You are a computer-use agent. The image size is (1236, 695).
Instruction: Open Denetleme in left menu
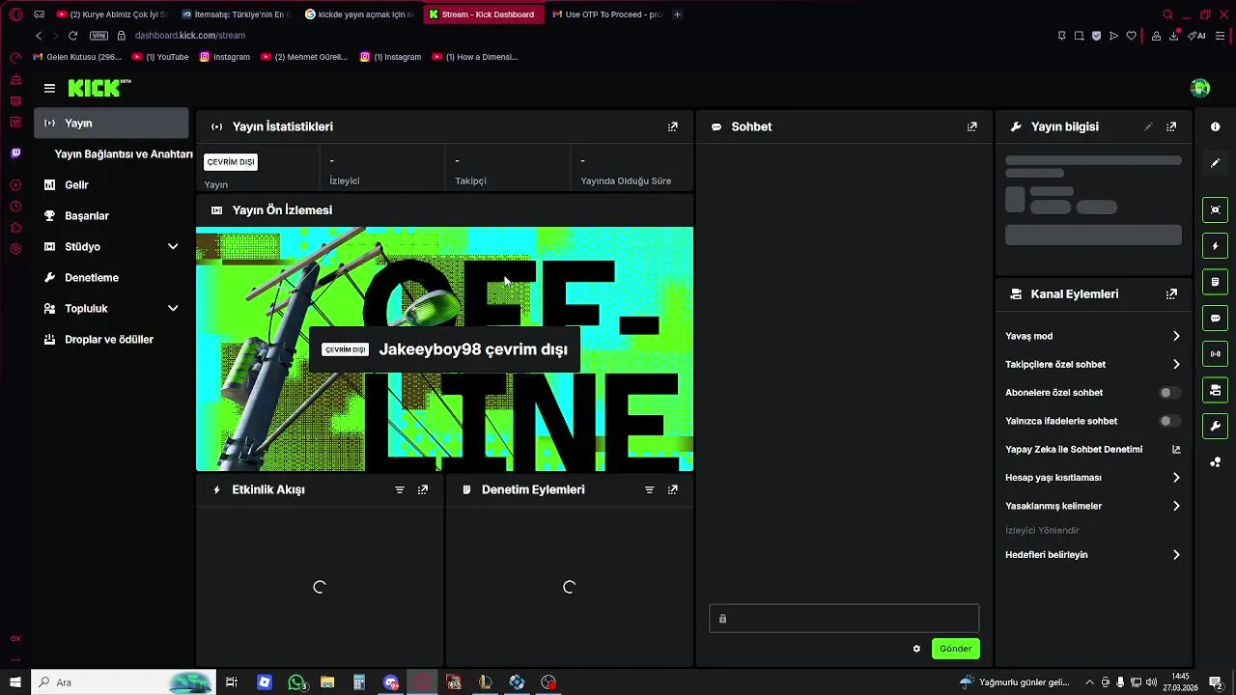(111, 278)
